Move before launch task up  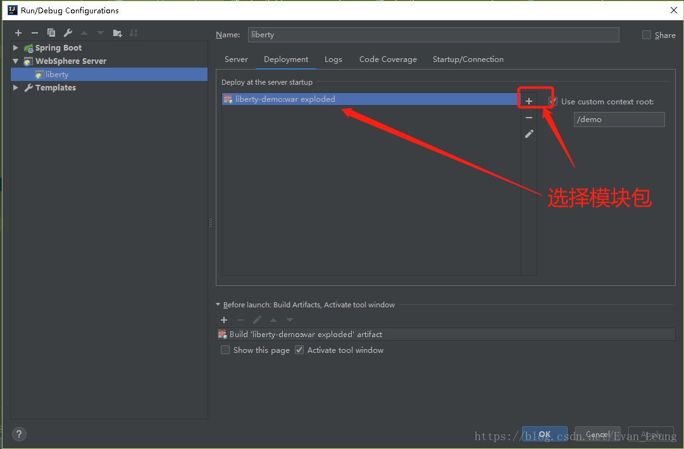pyautogui.click(x=273, y=320)
